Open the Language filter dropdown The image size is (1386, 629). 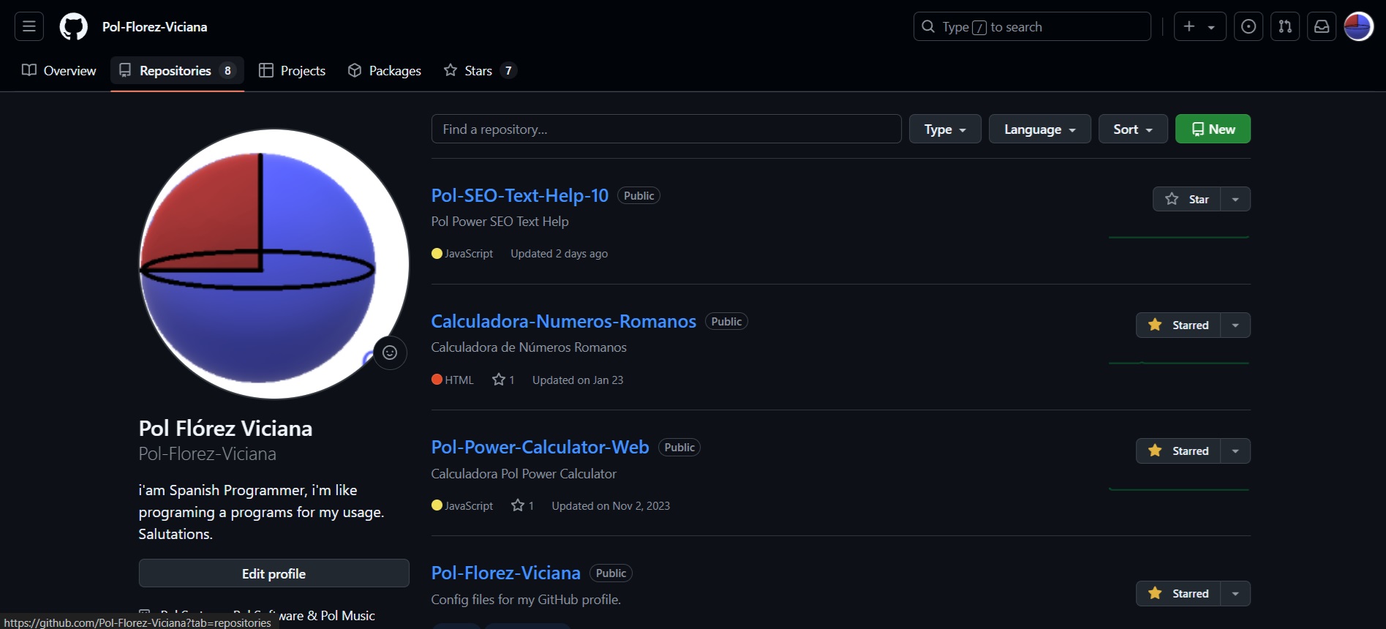(1039, 129)
